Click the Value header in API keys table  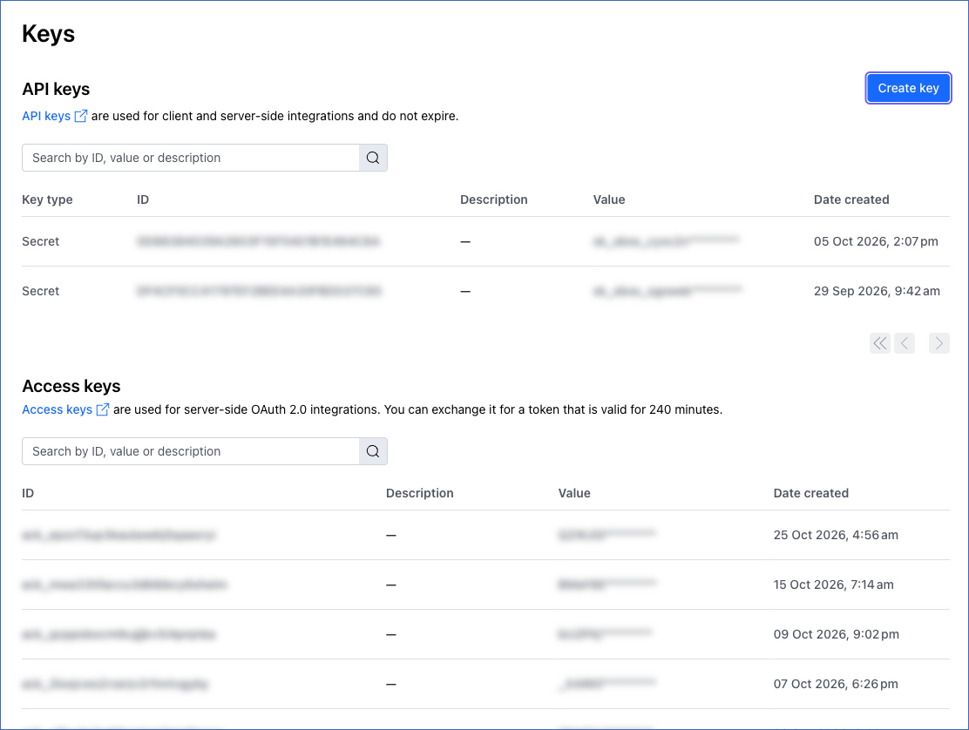click(609, 199)
